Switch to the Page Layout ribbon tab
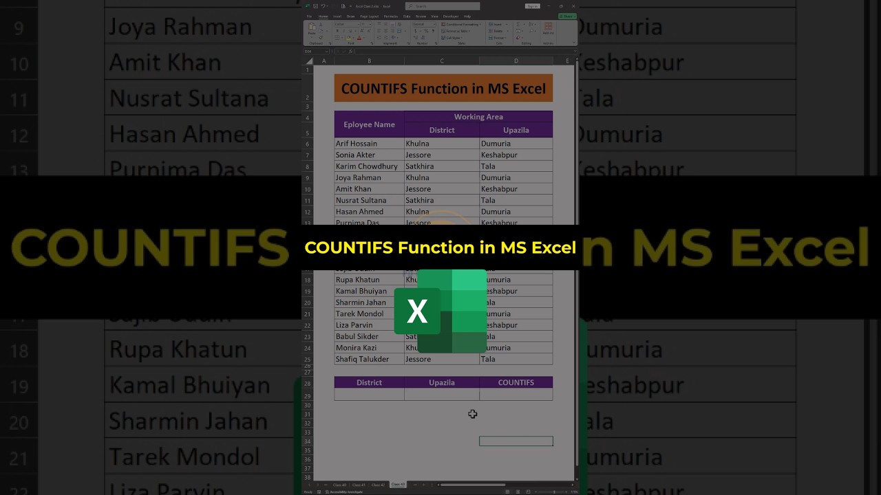Screen dimensions: 881x495 click(x=370, y=16)
